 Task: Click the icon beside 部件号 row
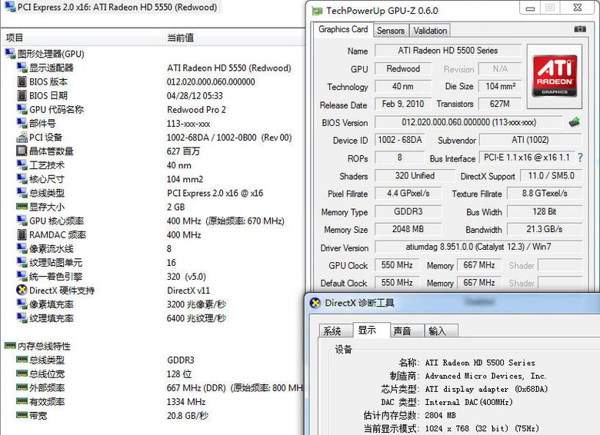tap(22, 123)
